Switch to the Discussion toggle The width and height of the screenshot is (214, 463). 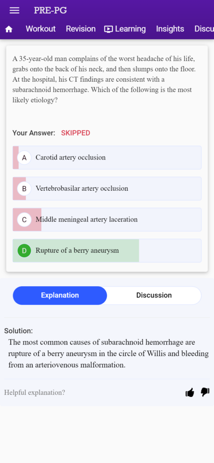154,295
